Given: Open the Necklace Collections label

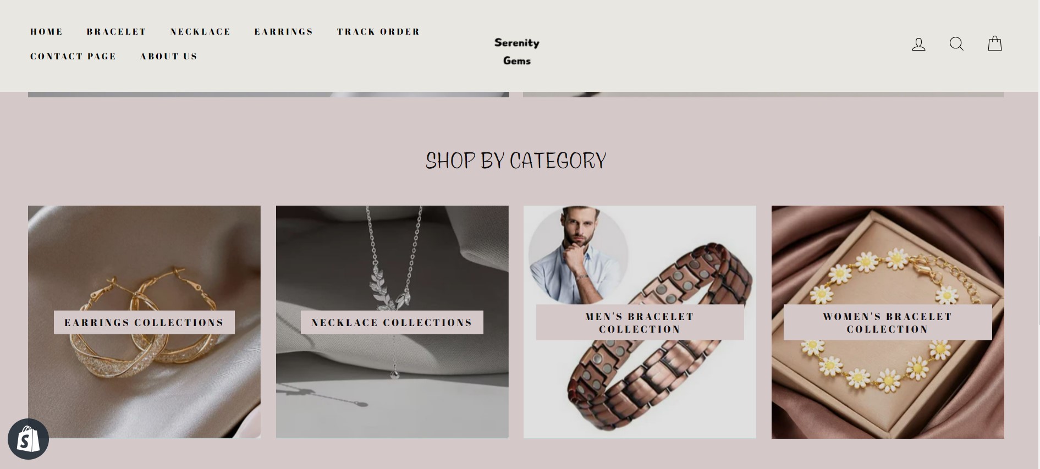Looking at the screenshot, I should pyautogui.click(x=392, y=322).
